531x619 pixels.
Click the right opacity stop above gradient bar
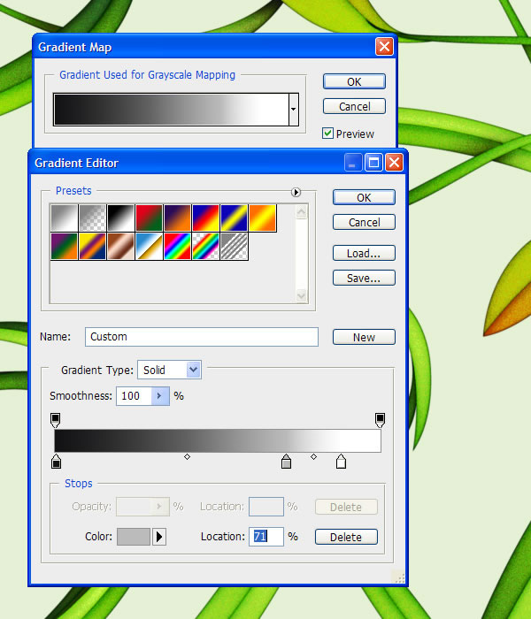pyautogui.click(x=380, y=420)
